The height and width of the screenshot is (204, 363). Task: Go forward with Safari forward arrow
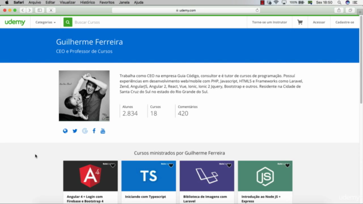[29, 10]
